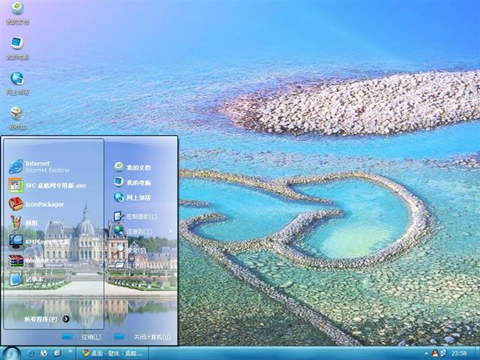Launch KMPlayer中文版 from the Start menu
Viewport: 480px width, 360px height.
(x=39, y=241)
